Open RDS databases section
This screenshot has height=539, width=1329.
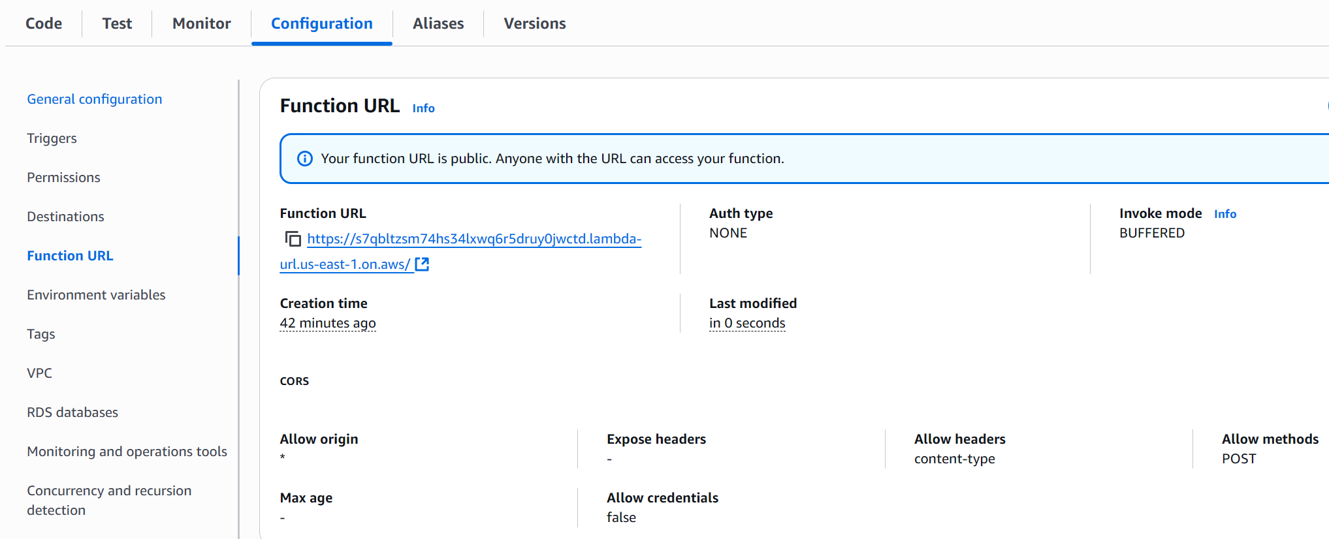(x=72, y=412)
